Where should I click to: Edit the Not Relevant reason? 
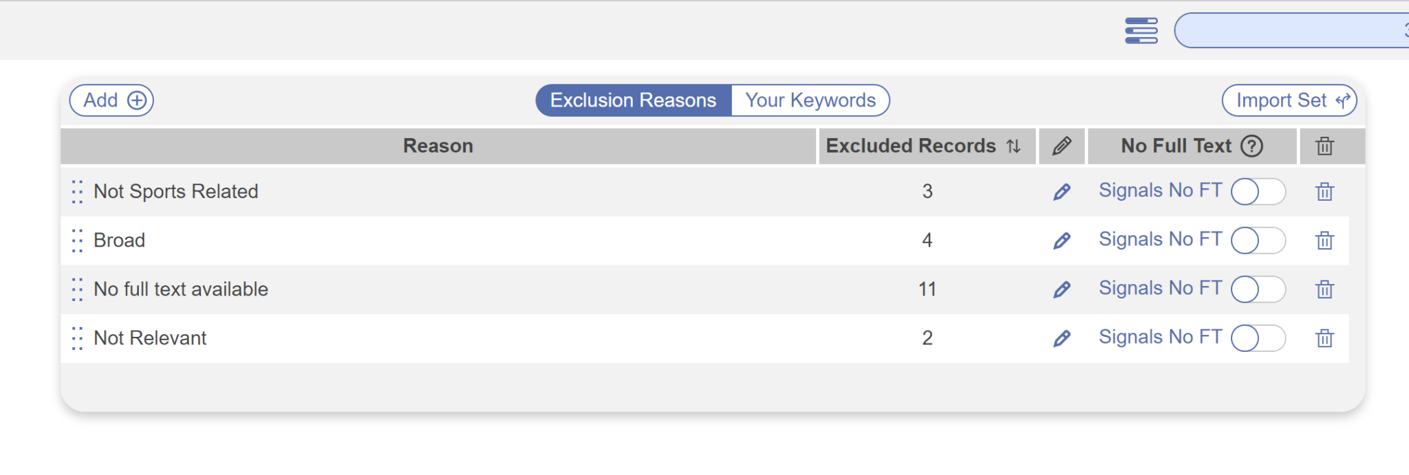pyautogui.click(x=1062, y=338)
